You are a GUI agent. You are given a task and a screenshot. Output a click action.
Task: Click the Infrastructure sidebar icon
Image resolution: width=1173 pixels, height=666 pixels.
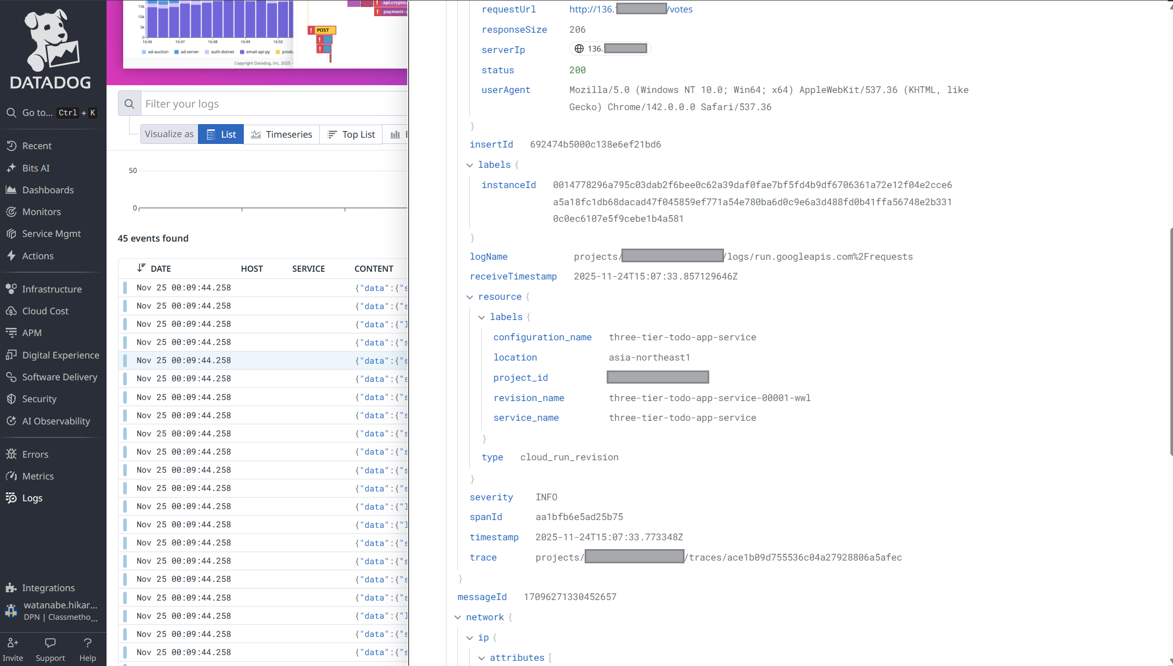point(11,289)
